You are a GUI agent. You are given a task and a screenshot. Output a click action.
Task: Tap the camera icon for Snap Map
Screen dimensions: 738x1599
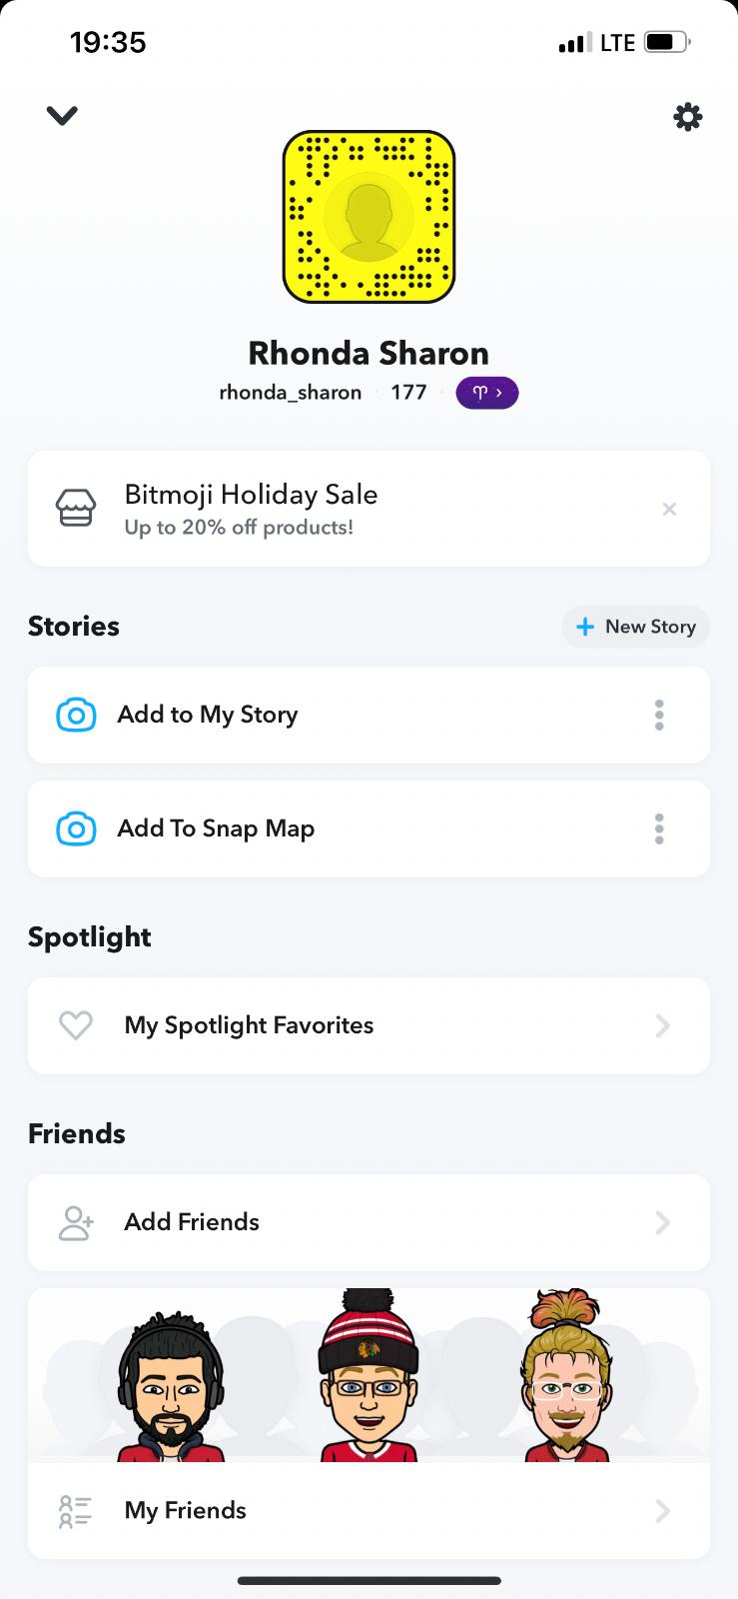77,829
